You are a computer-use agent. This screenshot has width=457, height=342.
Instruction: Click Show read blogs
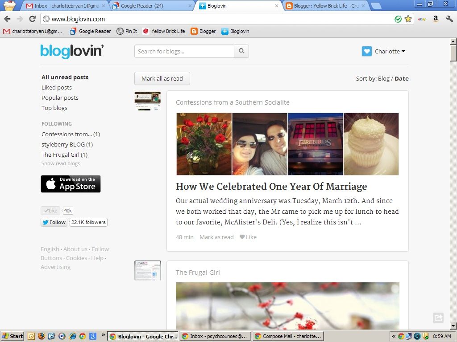click(61, 163)
